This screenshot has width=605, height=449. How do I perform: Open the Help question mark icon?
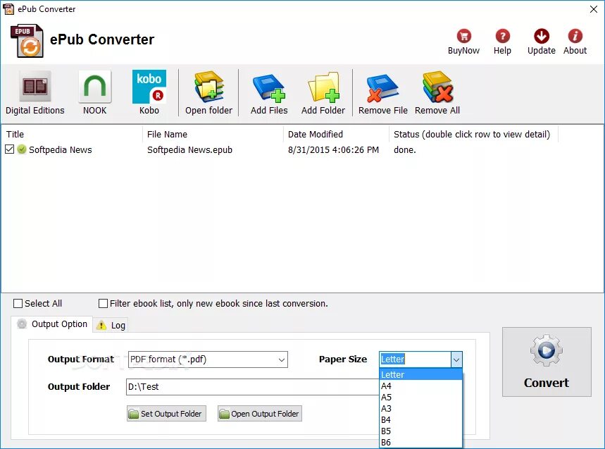pos(502,36)
